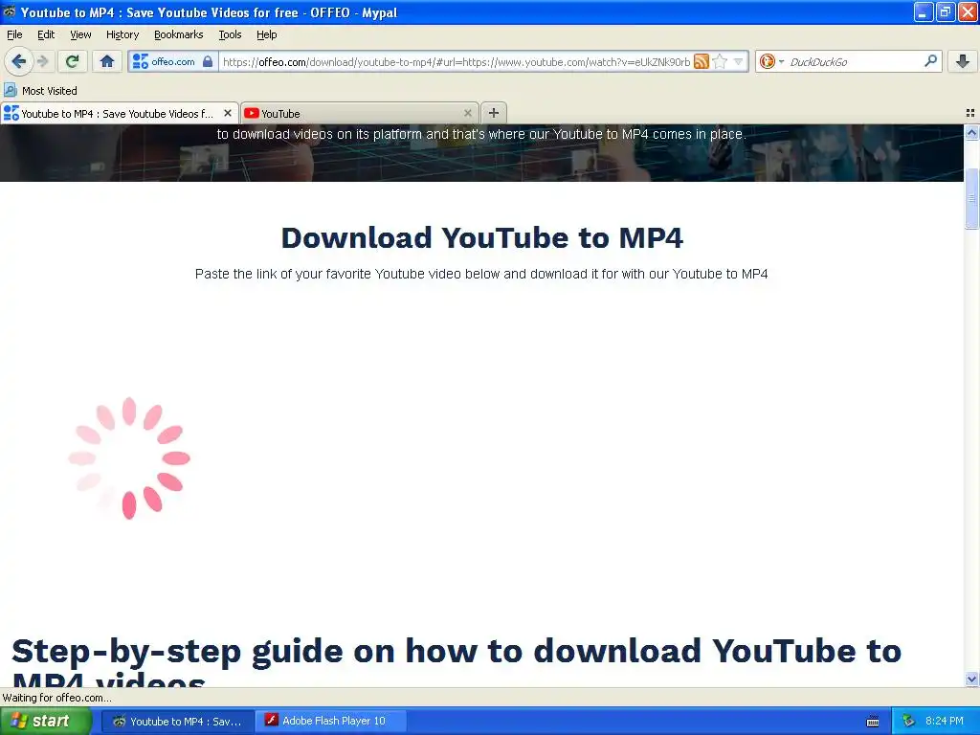Screen dimensions: 980x735
Task: Click the scrollbar up arrow
Action: pos(971,132)
